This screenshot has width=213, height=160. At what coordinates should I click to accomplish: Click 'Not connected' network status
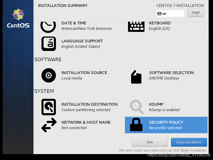[74, 128]
